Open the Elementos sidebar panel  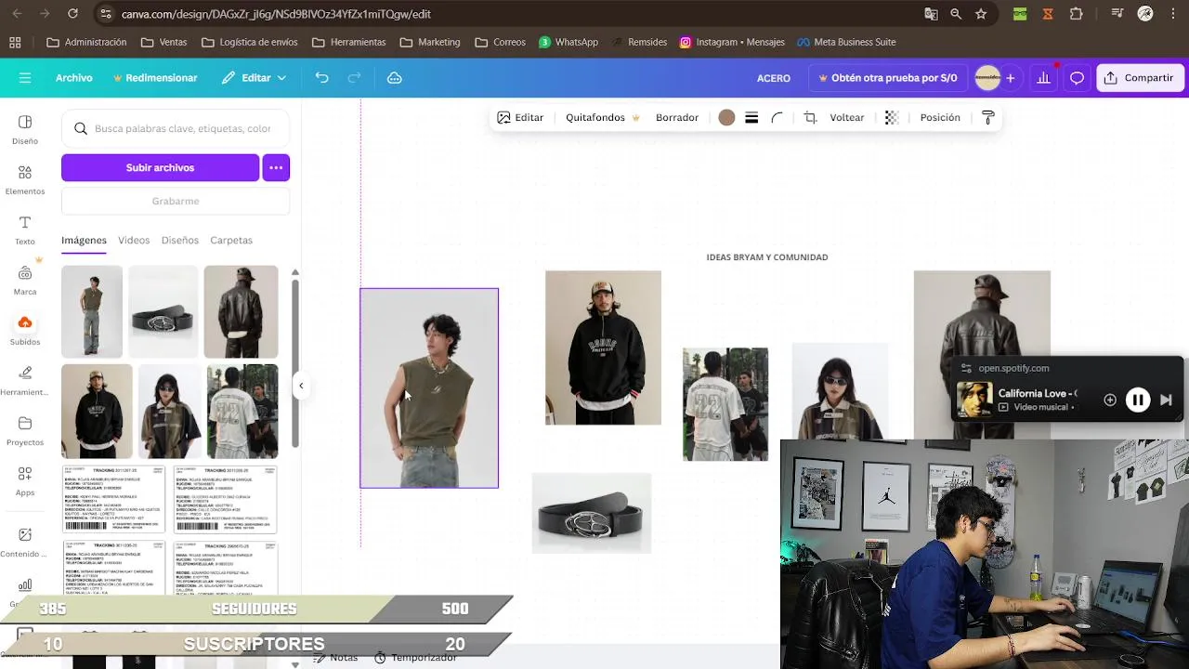[x=25, y=180]
